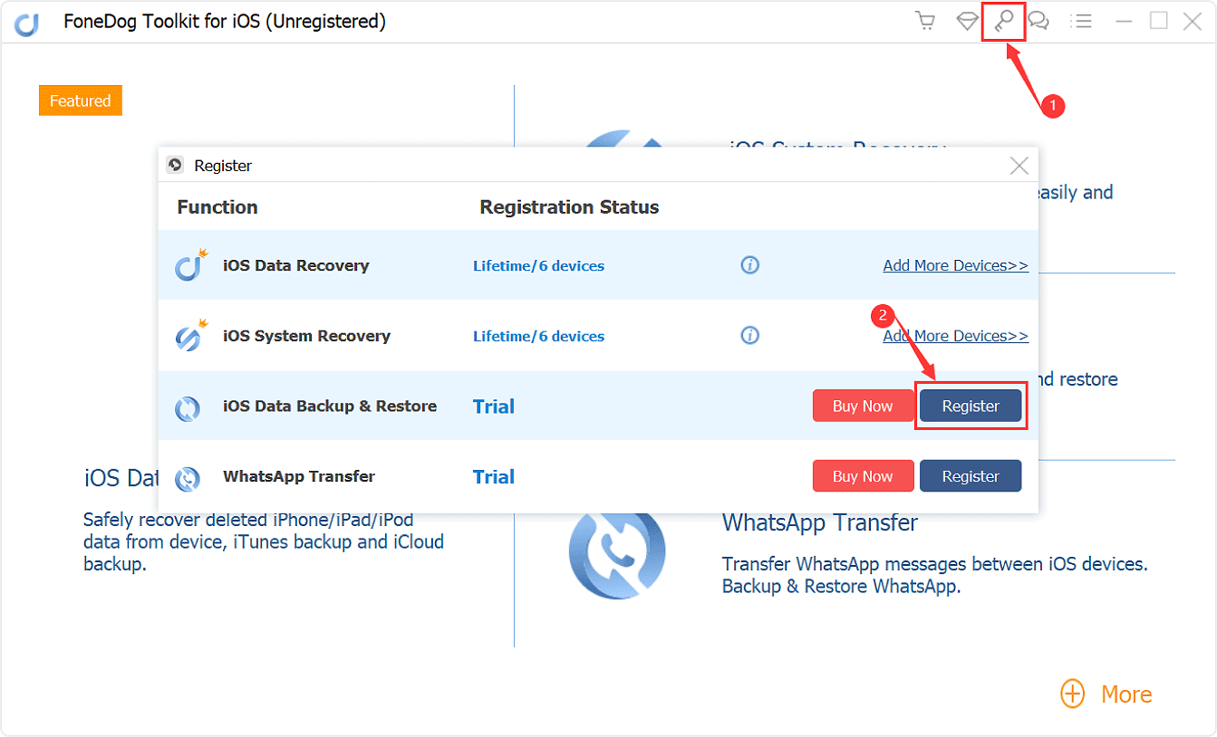Image resolution: width=1217 pixels, height=737 pixels.
Task: Add More Devices for iOS System Recovery
Action: 956,336
